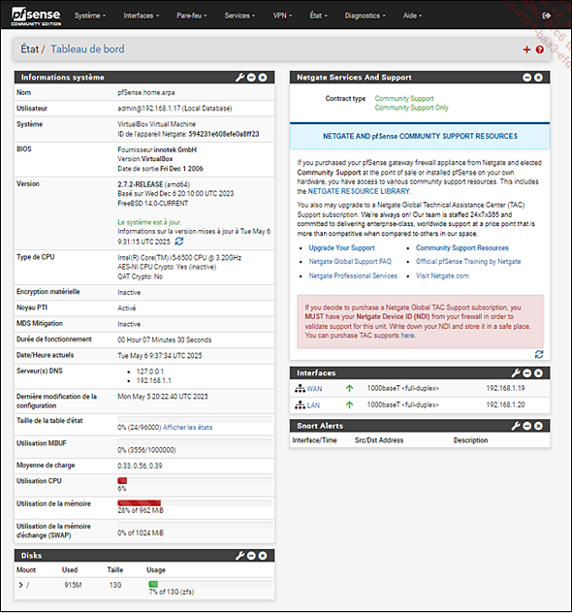572x613 pixels.
Task: Expand the root mount row in Disks
Action: pos(20,585)
